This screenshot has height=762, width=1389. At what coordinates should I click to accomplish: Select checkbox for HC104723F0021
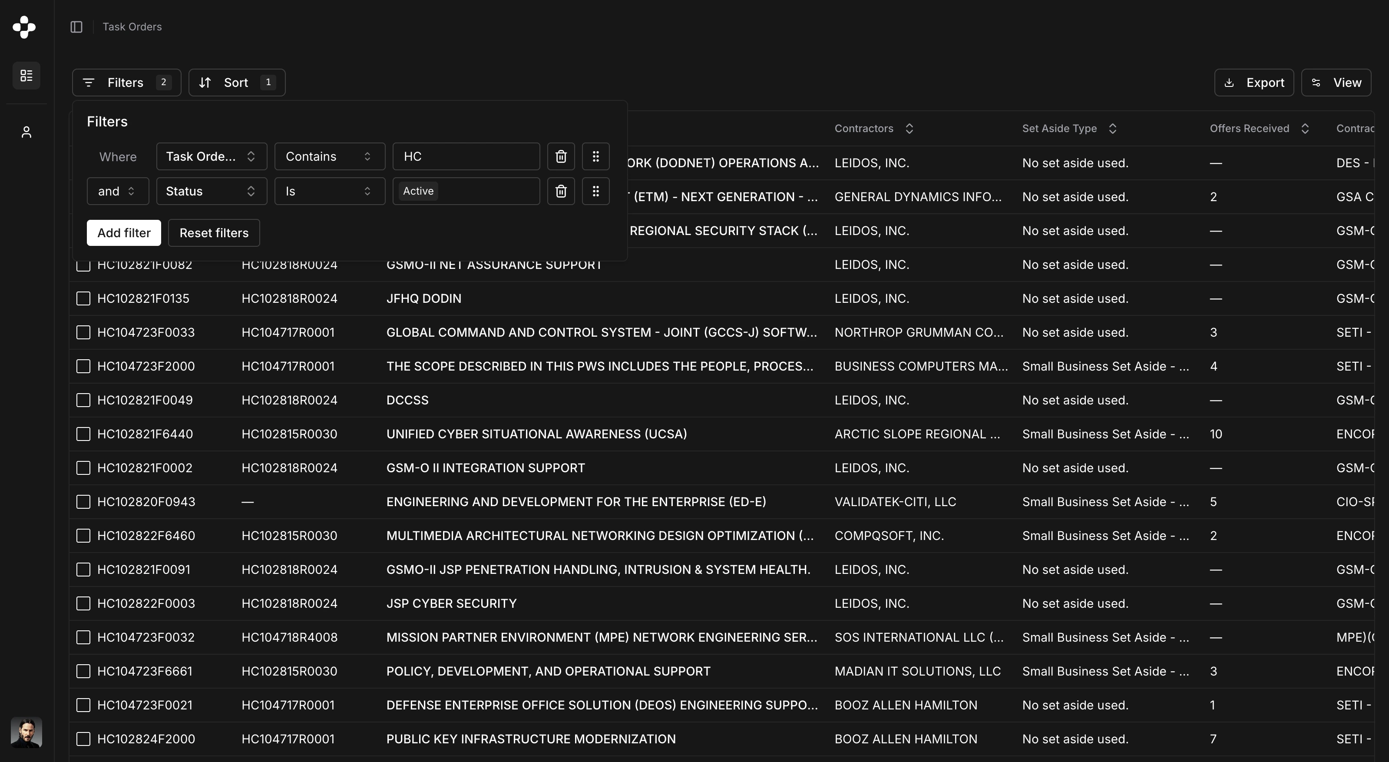[x=83, y=706]
